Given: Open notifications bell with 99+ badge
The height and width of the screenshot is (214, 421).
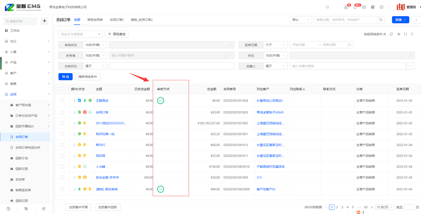Looking at the screenshot, I should click(355, 7).
